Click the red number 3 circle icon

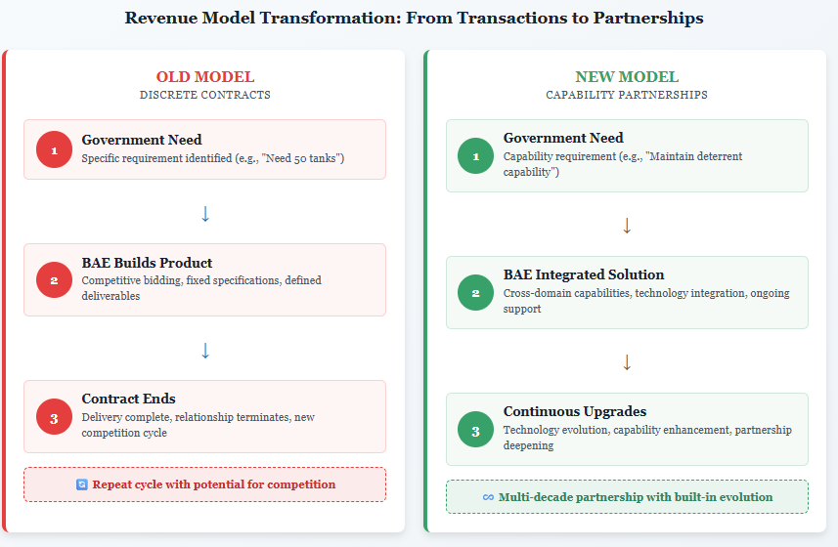[54, 417]
